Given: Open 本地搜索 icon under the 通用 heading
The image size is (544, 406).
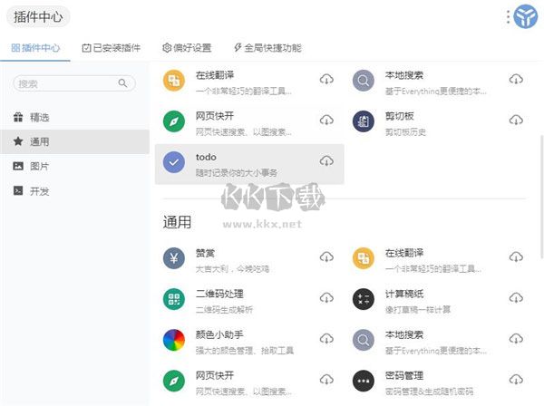Looking at the screenshot, I should click(x=364, y=340).
